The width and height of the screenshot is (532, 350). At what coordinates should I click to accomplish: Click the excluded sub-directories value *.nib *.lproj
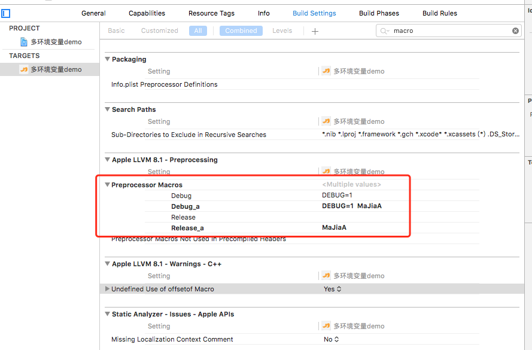[x=421, y=134]
